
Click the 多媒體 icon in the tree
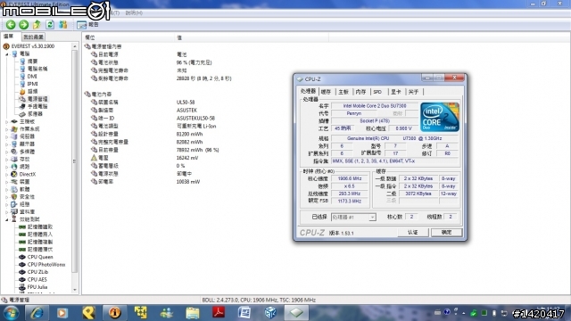(14, 152)
